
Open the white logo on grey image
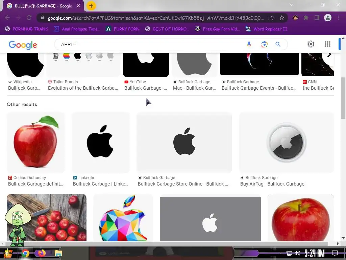(x=210, y=219)
